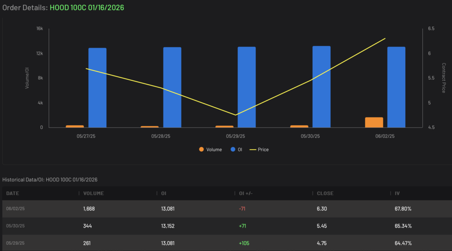Click close price 5.45

coord(322,226)
